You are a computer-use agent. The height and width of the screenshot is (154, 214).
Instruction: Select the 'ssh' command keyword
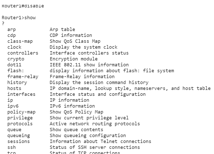tap(12, 147)
